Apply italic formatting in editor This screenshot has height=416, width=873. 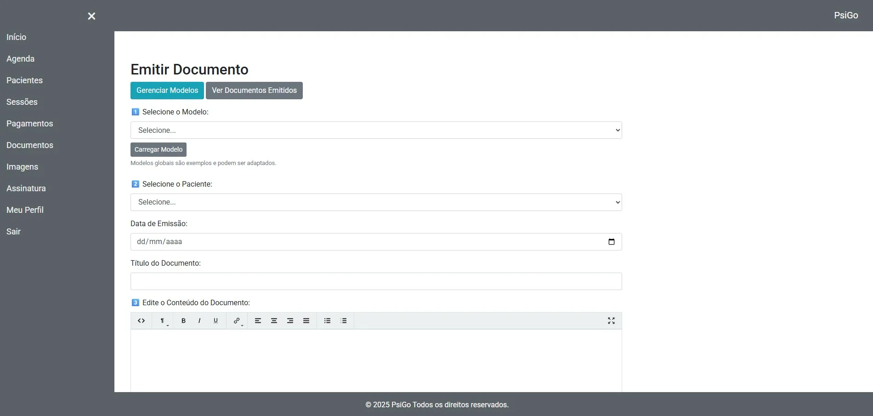199,321
